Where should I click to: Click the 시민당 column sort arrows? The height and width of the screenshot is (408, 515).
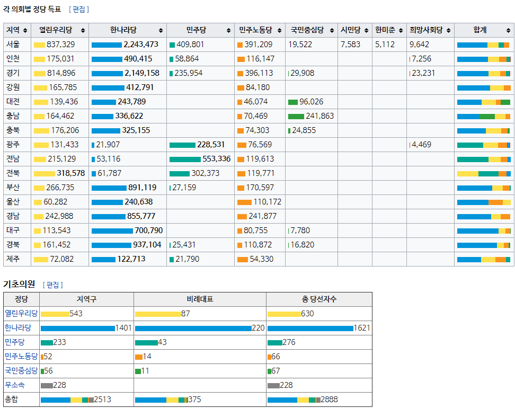point(366,31)
